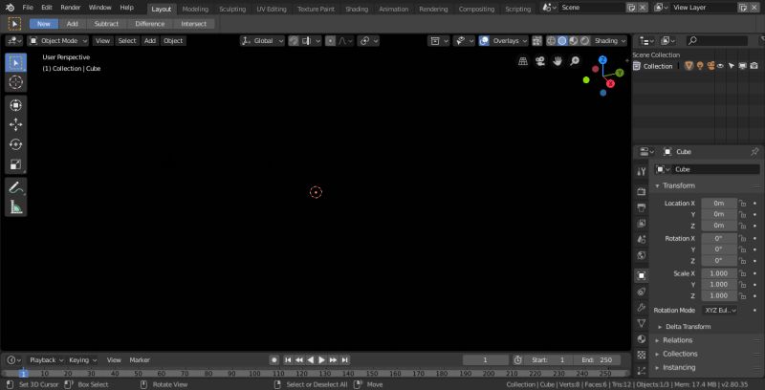This screenshot has height=390, width=765.
Task: Toggle X-ray view button
Action: (537, 41)
